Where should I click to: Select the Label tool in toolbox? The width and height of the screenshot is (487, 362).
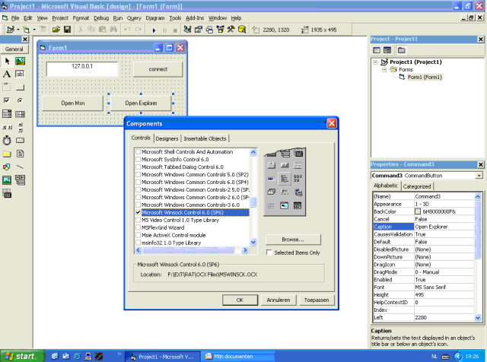(7, 75)
